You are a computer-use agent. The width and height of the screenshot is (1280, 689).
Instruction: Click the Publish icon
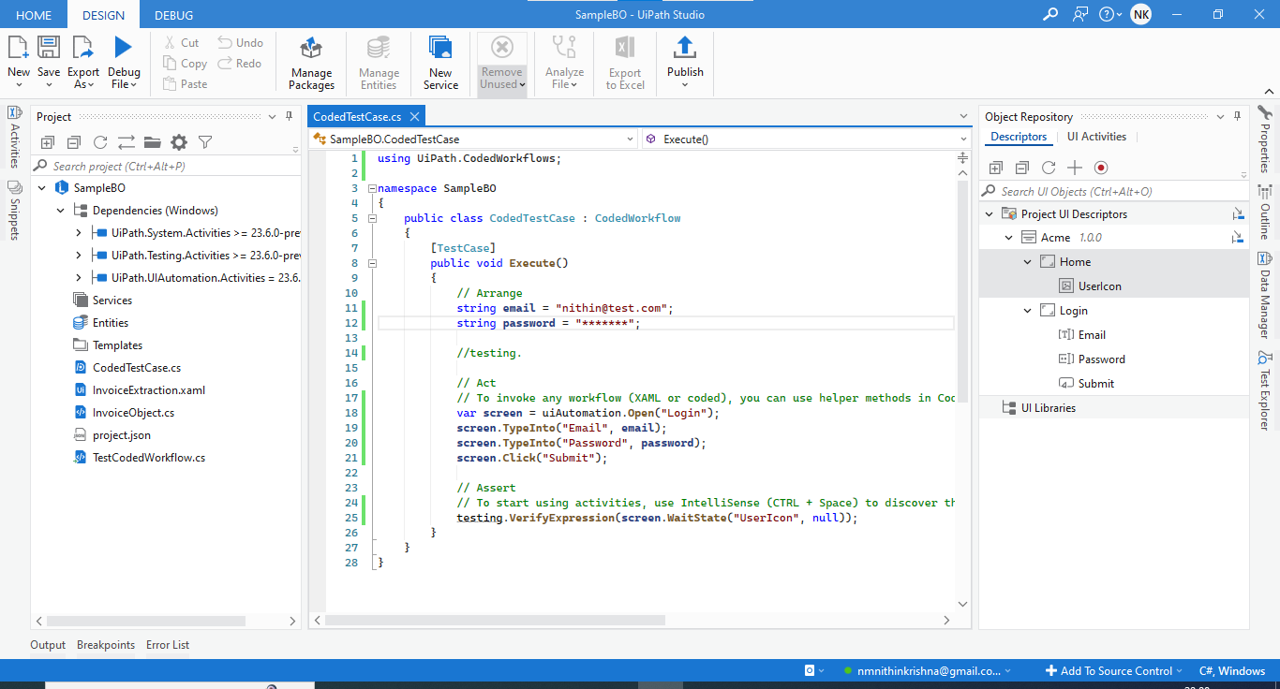[x=685, y=48]
